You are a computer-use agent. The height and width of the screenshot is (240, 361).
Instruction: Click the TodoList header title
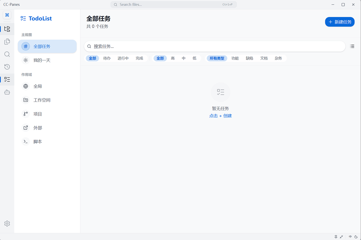(40, 18)
